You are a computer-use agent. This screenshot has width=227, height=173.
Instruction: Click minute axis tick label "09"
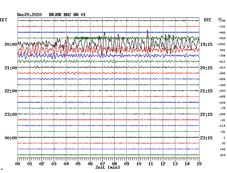(x=126, y=164)
